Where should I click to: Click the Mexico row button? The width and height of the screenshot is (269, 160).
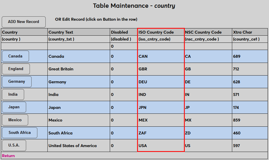pos(15,120)
